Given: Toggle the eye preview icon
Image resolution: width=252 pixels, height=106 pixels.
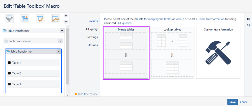Looking at the screenshot, I should point(248,19).
